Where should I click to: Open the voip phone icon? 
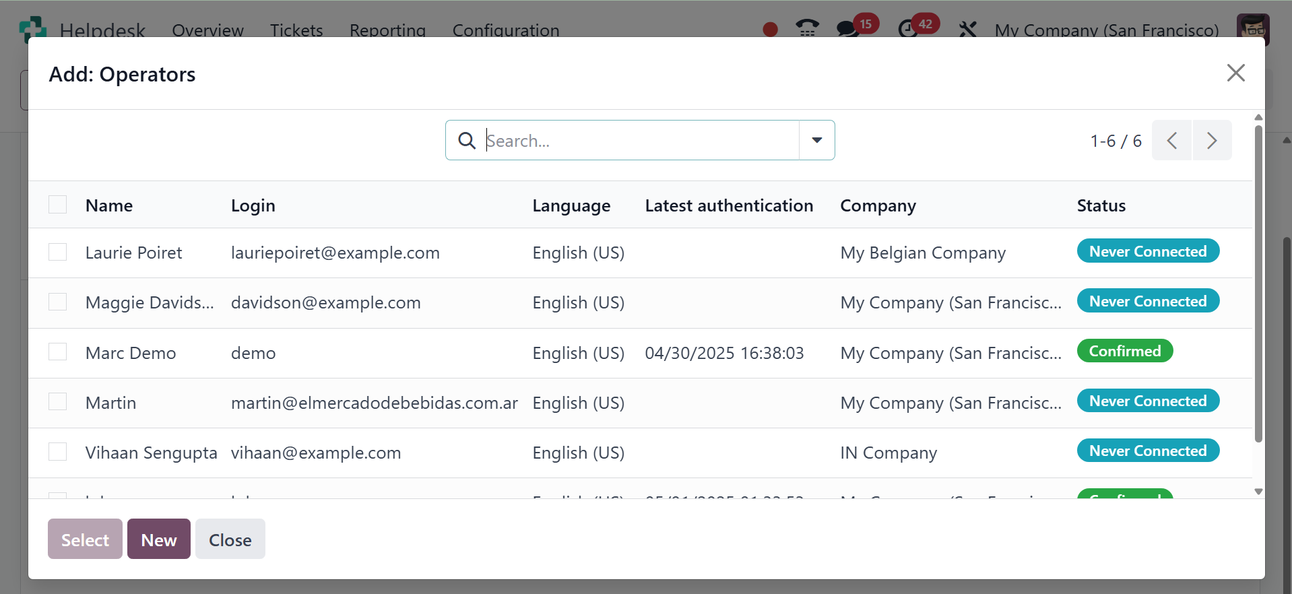(x=806, y=28)
